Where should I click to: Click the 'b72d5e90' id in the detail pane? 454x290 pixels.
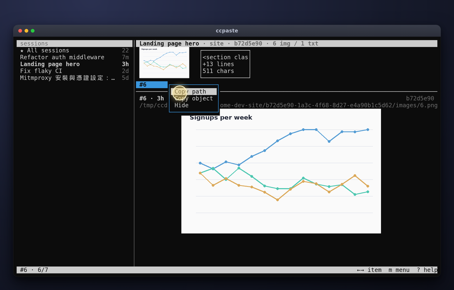pos(420,99)
